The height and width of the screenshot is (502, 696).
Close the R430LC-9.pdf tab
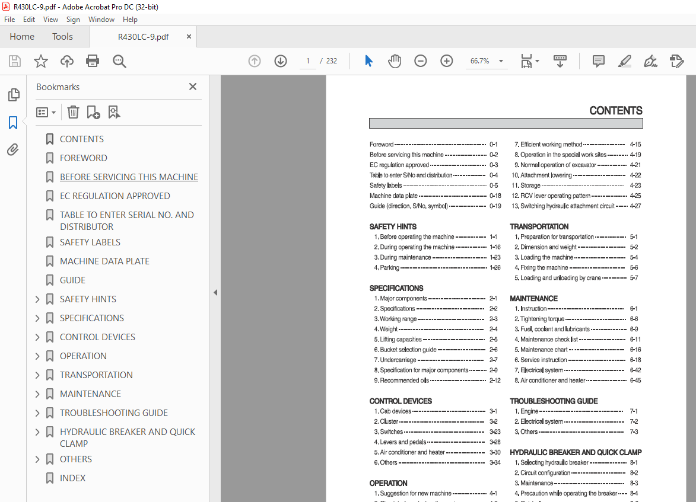[189, 37]
